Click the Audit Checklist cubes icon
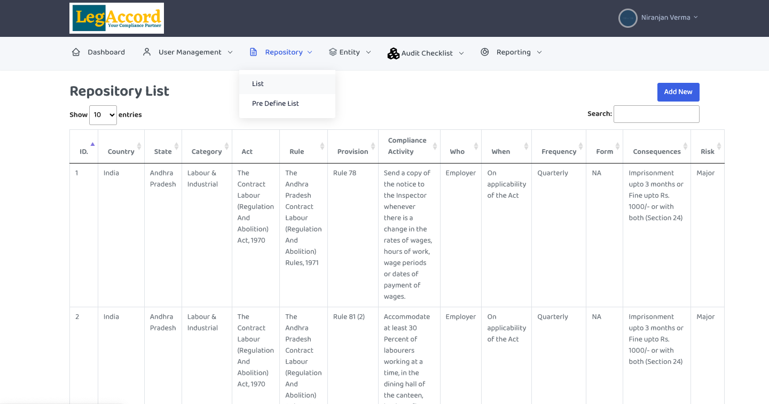Screen dimensions: 769x404 [x=394, y=53]
